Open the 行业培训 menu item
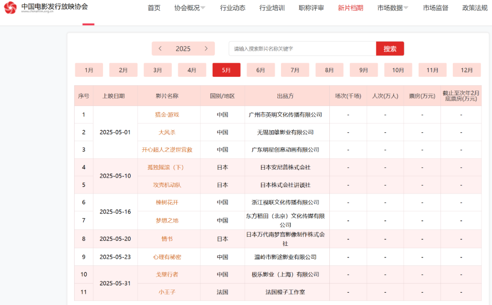 pyautogui.click(x=272, y=8)
